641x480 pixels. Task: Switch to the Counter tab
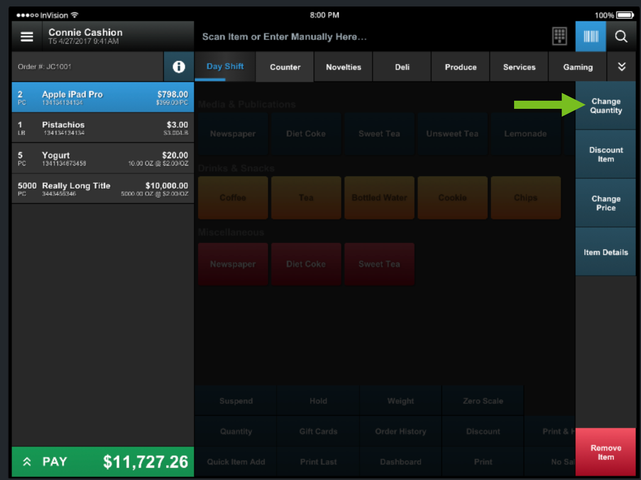tap(285, 67)
